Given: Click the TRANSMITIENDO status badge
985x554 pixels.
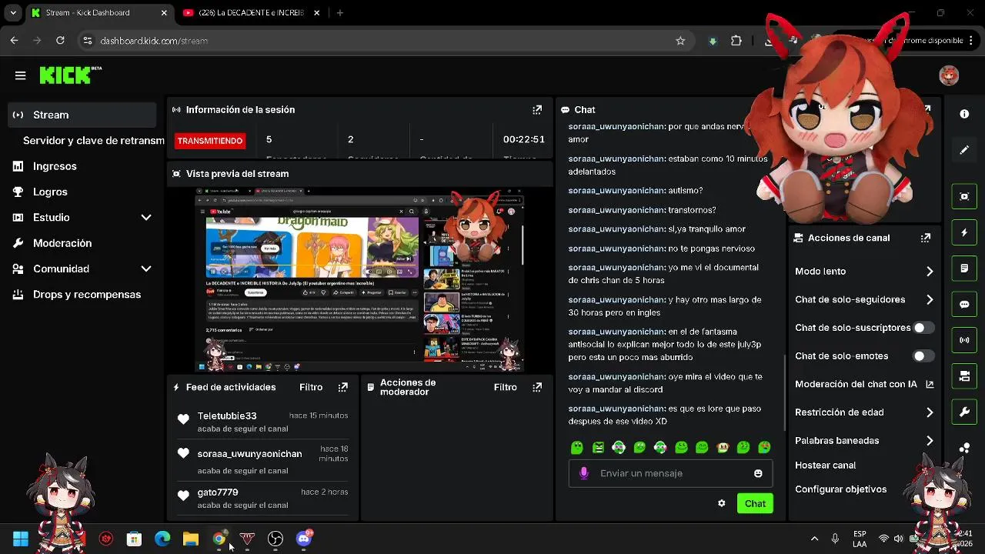Looking at the screenshot, I should 210,141.
